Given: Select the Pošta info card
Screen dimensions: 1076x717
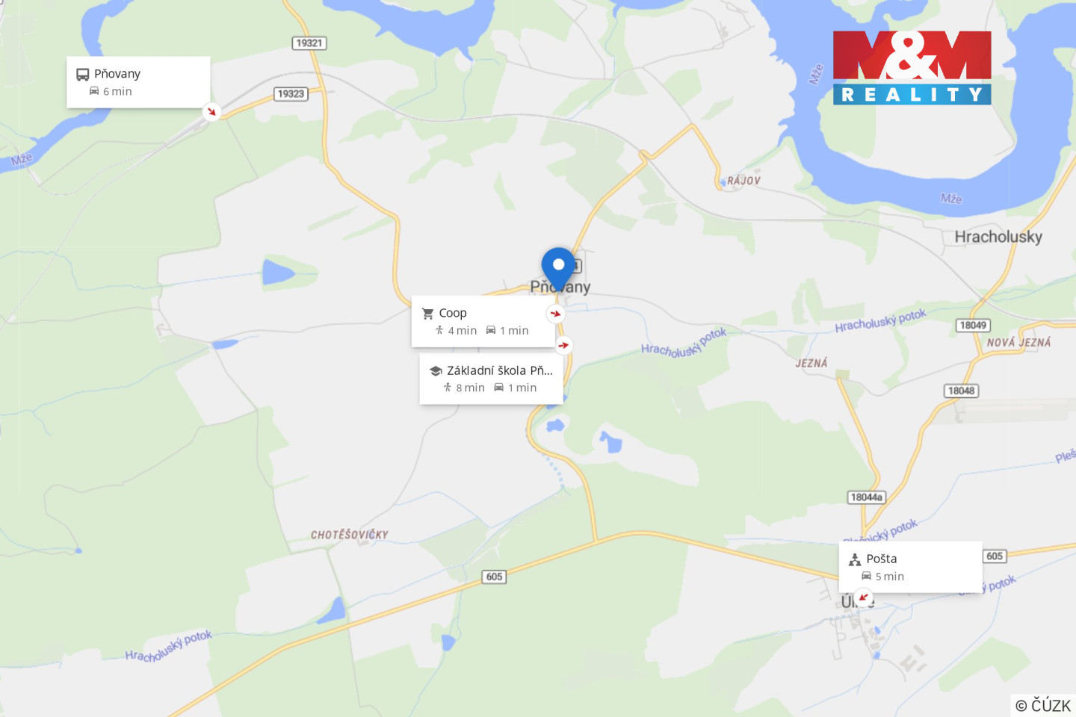Looking at the screenshot, I should pos(910,567).
